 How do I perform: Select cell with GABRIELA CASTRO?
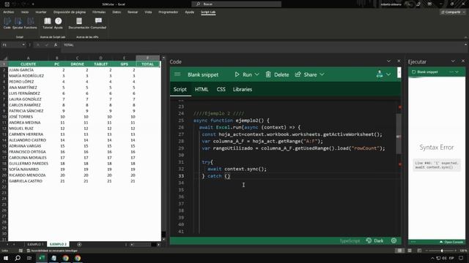click(29, 181)
